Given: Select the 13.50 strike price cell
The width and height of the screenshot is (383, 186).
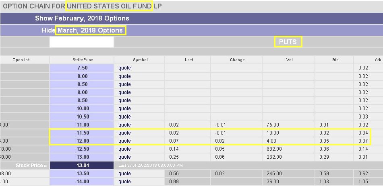Looking at the screenshot, I should (x=82, y=174).
